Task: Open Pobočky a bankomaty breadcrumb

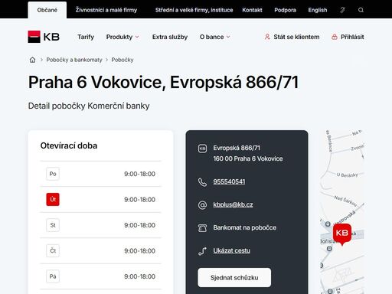Action: pos(74,60)
